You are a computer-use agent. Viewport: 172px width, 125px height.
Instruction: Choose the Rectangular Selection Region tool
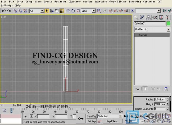pyautogui.click(x=57, y=11)
